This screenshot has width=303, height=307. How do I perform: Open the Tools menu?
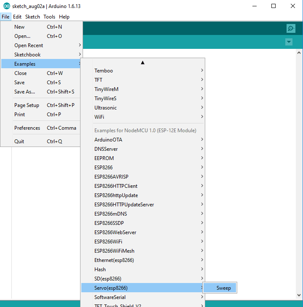coord(49,17)
